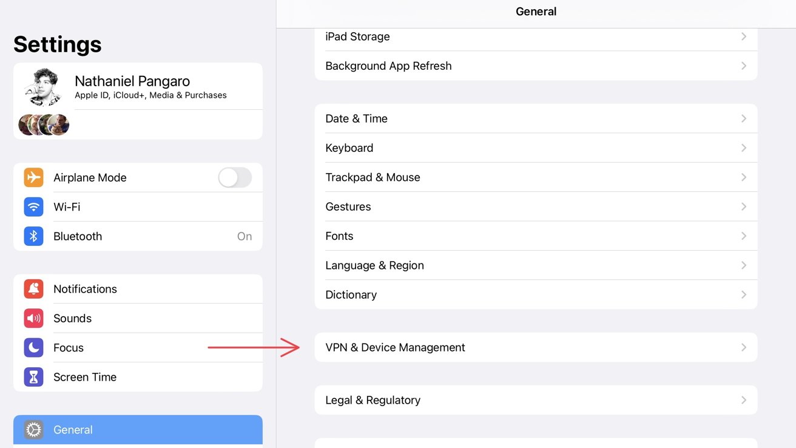This screenshot has height=448, width=796.
Task: Tap the Airplane Mode orange icon
Action: [33, 177]
